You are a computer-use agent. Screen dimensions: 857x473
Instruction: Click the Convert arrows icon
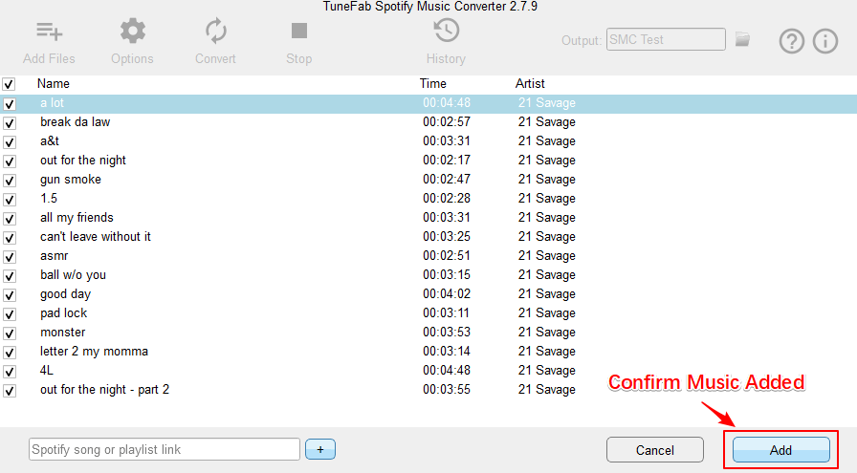click(x=216, y=31)
